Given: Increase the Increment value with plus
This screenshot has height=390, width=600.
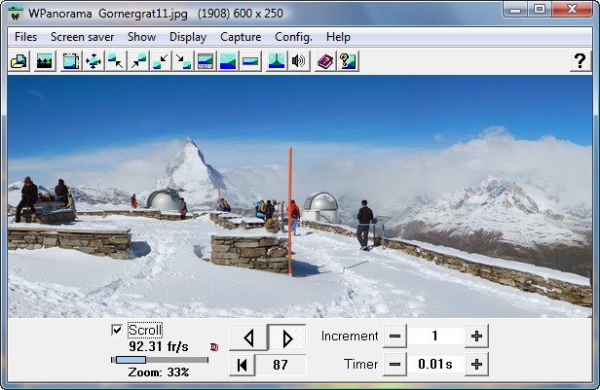Looking at the screenshot, I should click(476, 337).
